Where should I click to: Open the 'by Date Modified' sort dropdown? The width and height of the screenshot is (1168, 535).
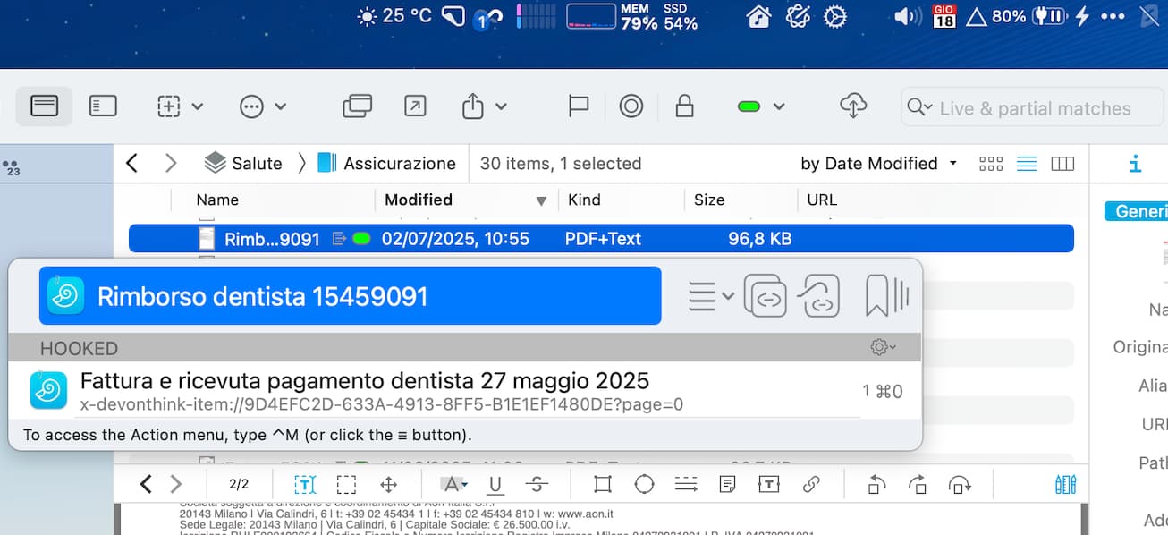coord(878,164)
